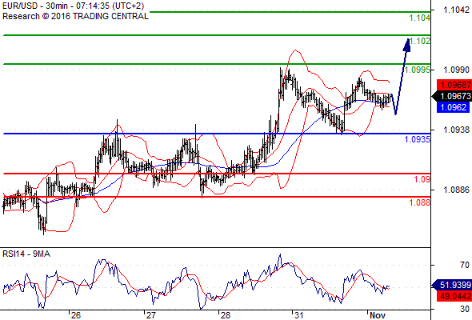Click the 1.1042 price axis label

[x=457, y=10]
